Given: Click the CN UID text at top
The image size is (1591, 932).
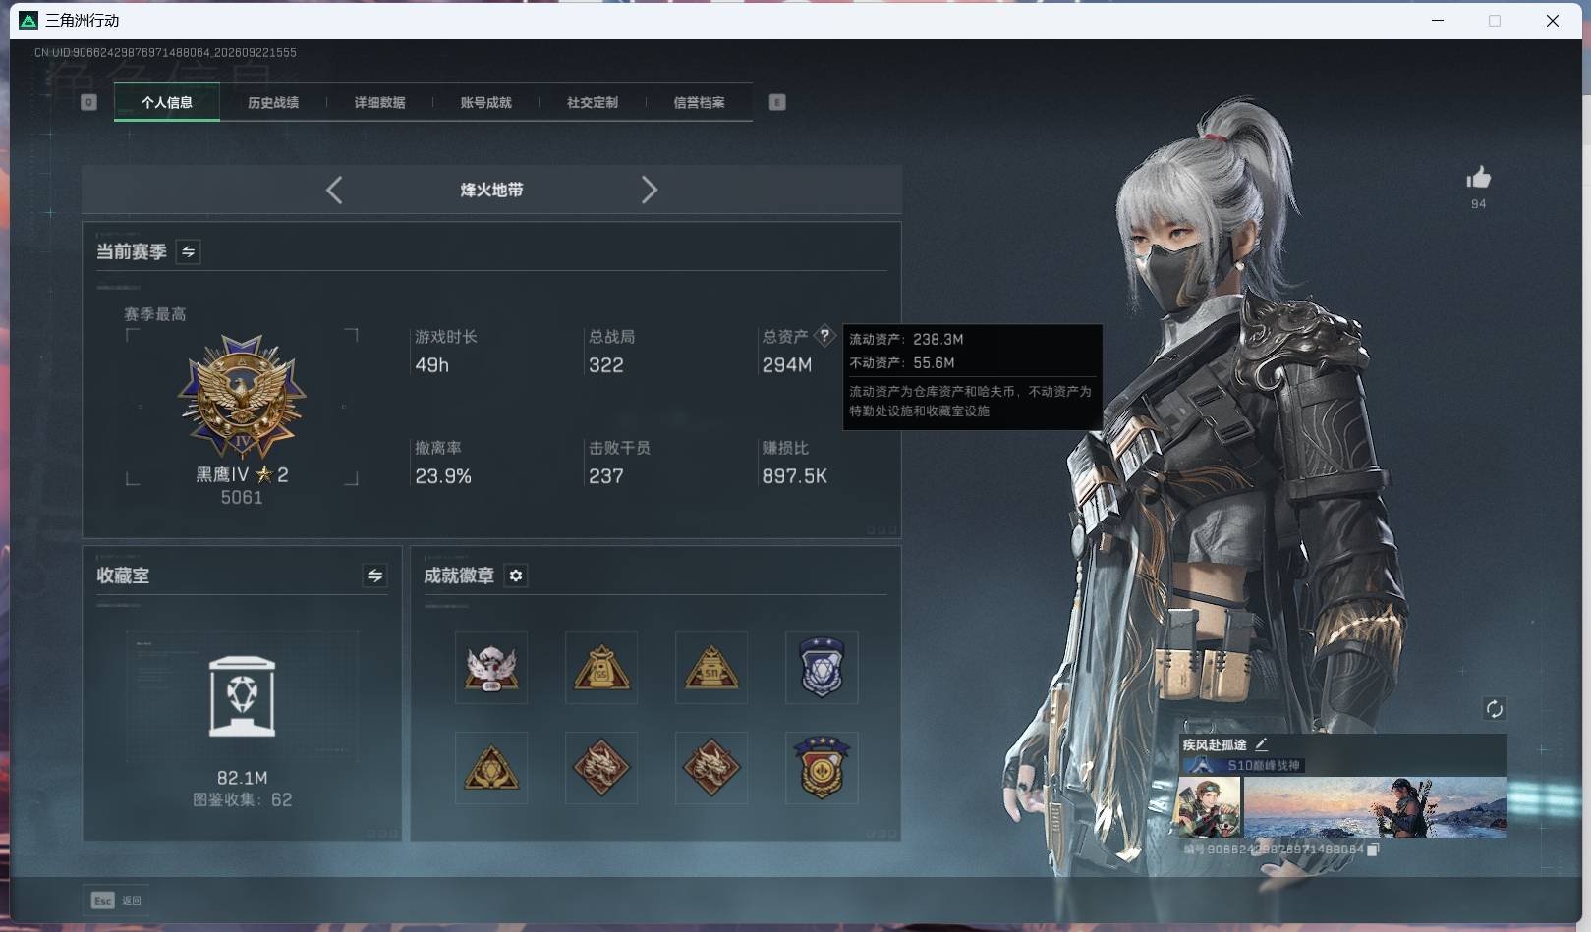Looking at the screenshot, I should point(165,53).
